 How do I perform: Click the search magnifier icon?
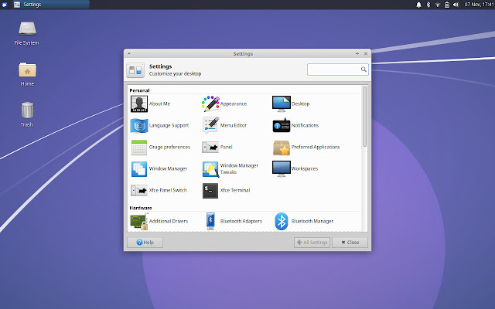coord(364,70)
